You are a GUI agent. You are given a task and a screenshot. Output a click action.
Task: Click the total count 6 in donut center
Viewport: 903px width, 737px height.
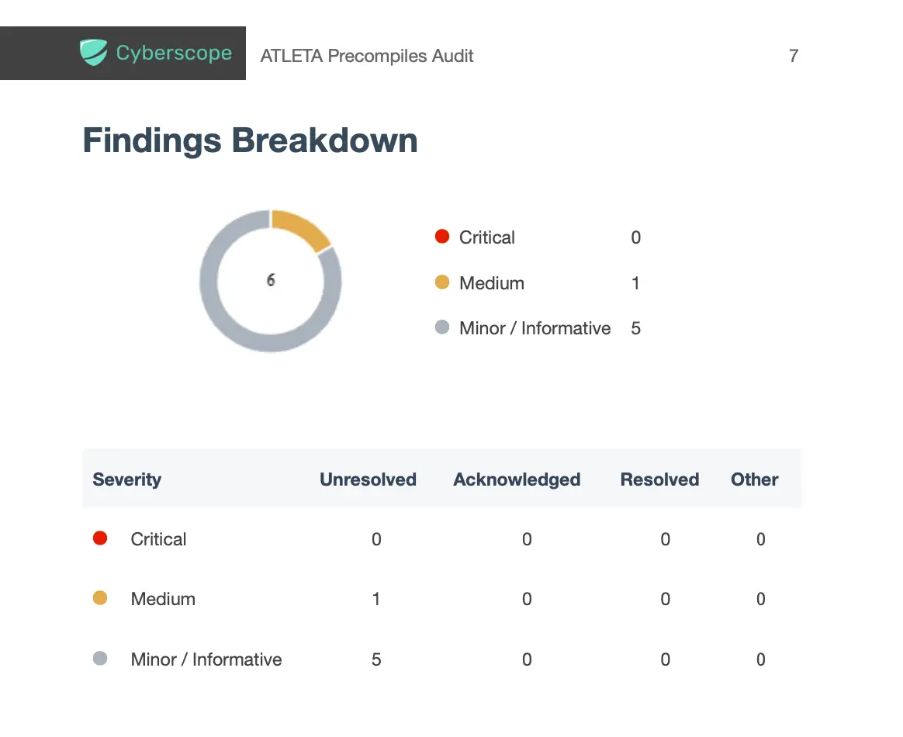point(271,280)
